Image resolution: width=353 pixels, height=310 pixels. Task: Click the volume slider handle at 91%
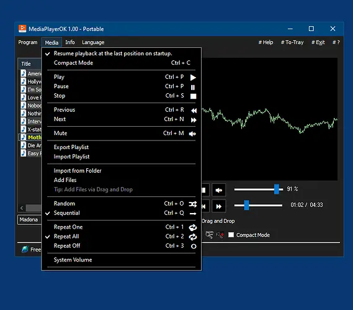click(277, 189)
